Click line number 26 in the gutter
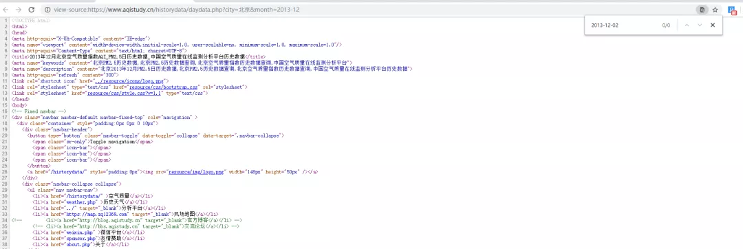Image resolution: width=743 pixels, height=249 pixels. pos(6,172)
